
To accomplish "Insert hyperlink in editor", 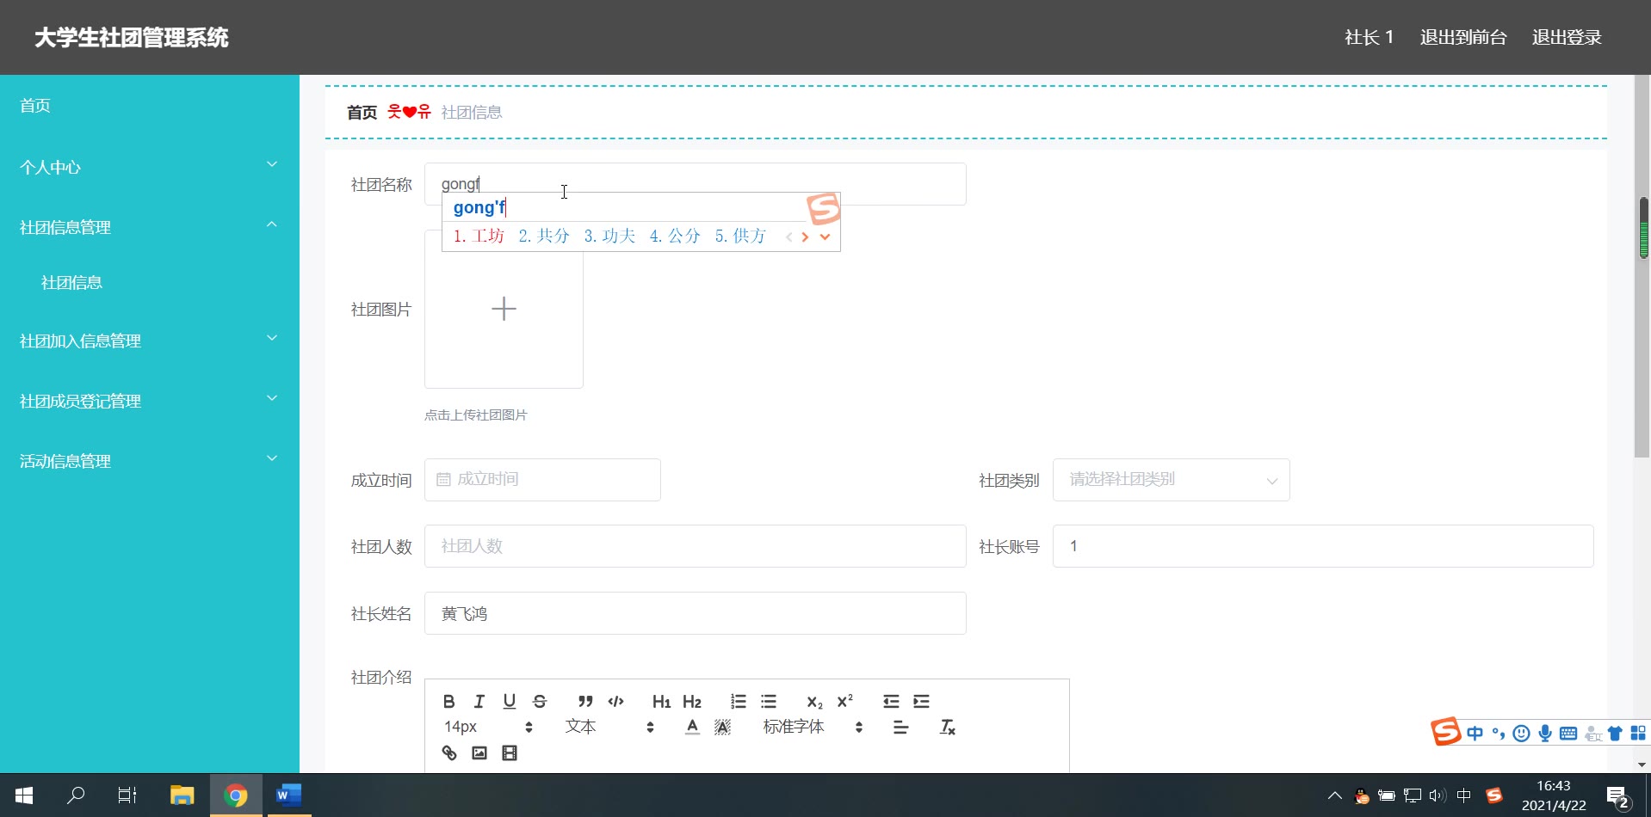I will tap(449, 752).
